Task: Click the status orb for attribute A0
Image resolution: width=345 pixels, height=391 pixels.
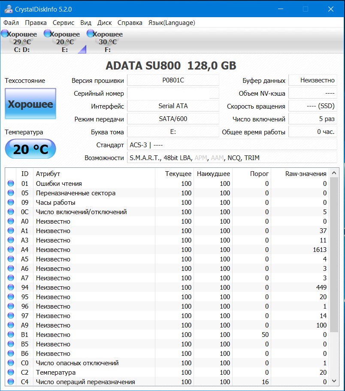Action: (11, 221)
